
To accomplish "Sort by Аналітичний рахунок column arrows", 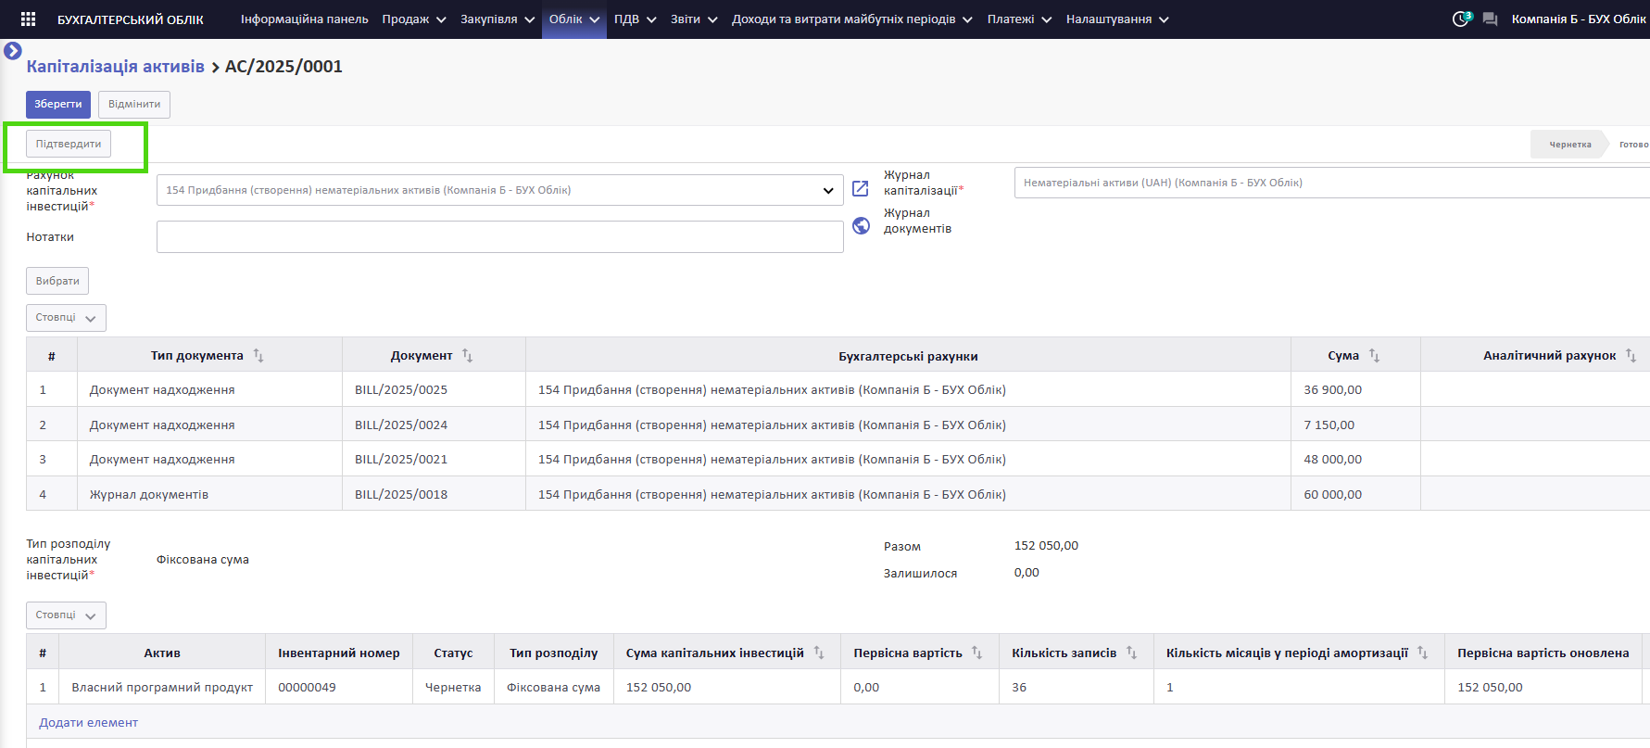I will [x=1631, y=355].
